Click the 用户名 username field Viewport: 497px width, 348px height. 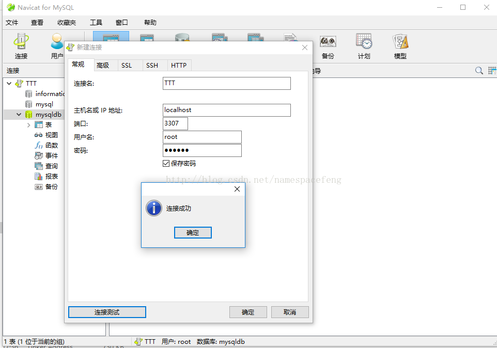pos(202,137)
